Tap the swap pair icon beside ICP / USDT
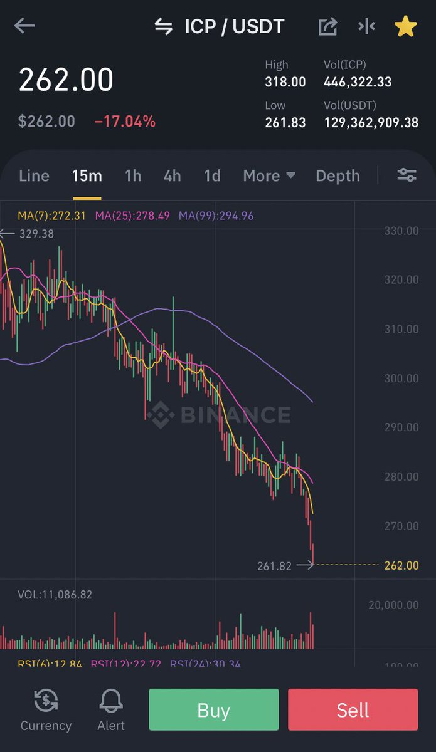This screenshot has height=752, width=436. [x=164, y=26]
